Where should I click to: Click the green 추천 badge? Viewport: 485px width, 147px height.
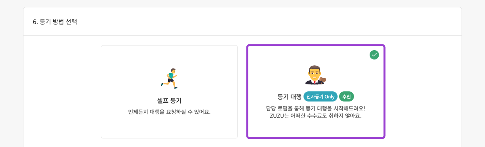(x=347, y=96)
